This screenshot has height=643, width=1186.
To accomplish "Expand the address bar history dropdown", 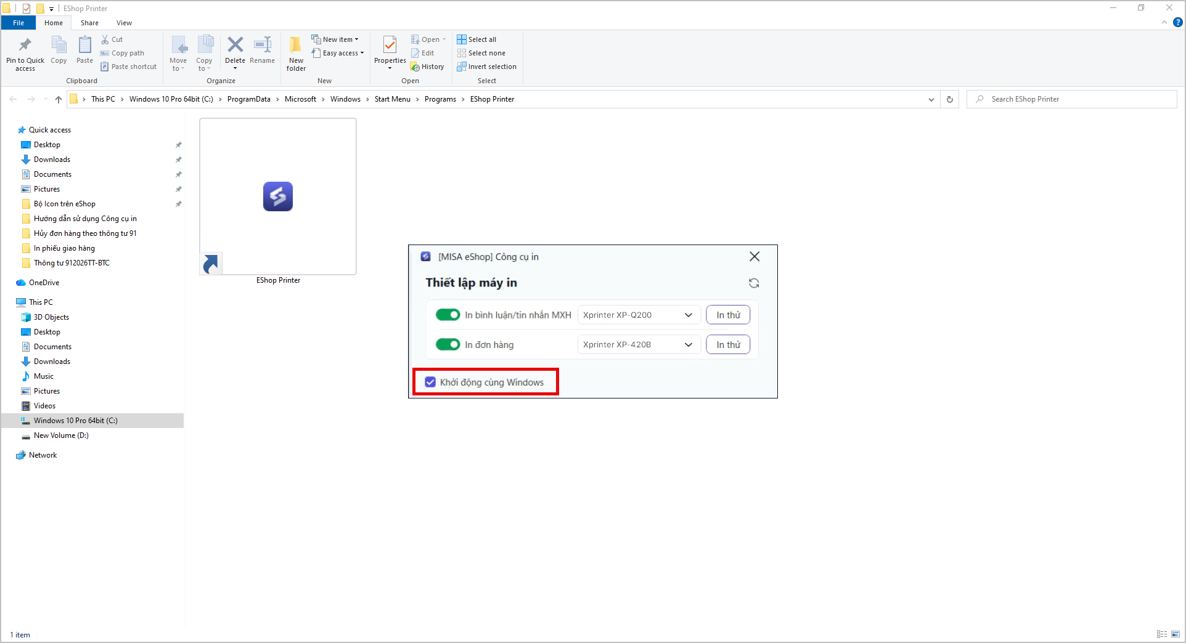I will pyautogui.click(x=931, y=99).
